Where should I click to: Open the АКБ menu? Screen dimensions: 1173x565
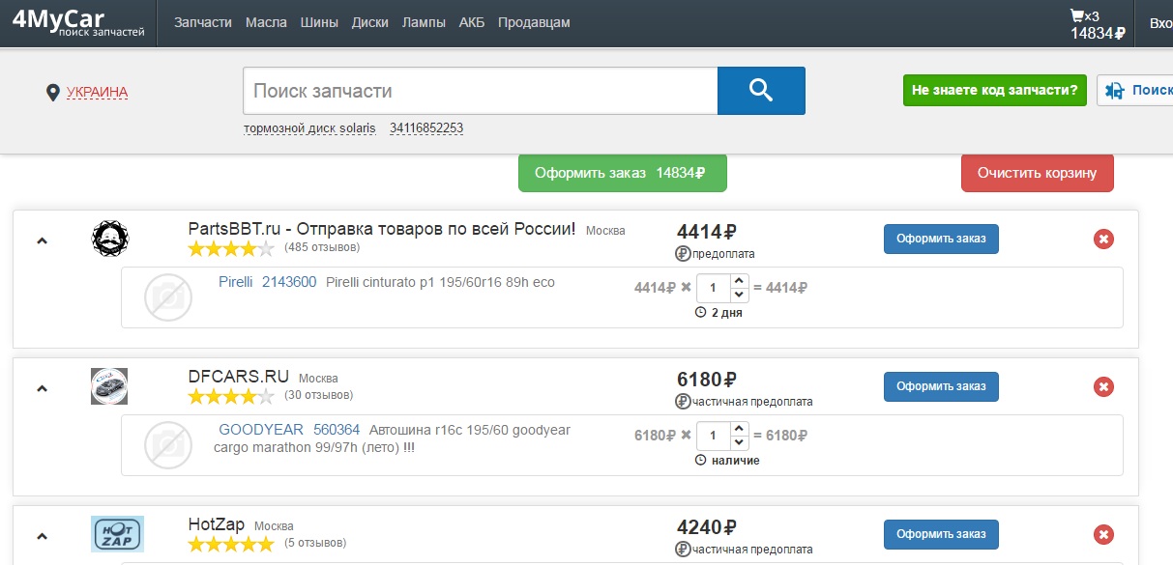coord(472,22)
